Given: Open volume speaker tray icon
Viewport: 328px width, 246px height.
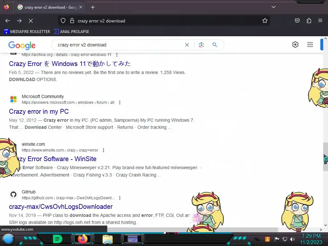Looking at the screenshot, I should 292,239.
